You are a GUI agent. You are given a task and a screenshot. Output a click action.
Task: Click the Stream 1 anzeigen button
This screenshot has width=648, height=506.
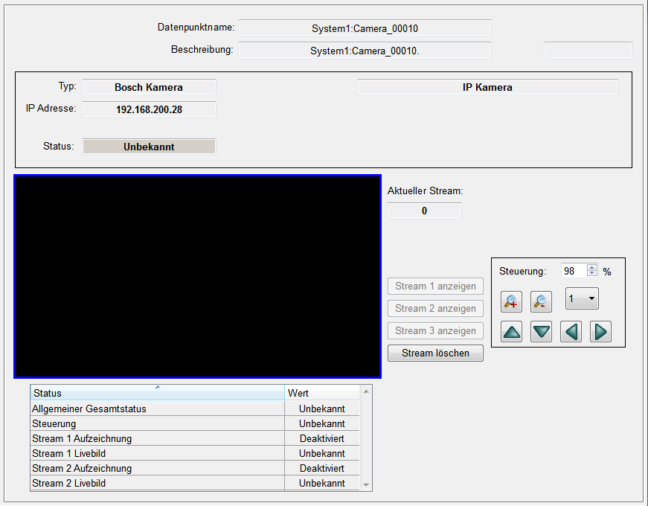(x=435, y=286)
